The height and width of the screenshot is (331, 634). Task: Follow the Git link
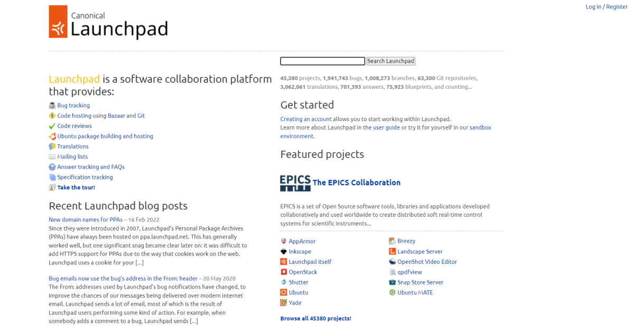click(141, 116)
